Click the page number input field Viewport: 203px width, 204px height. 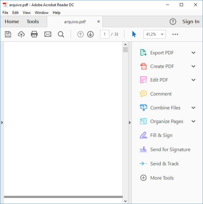click(x=104, y=34)
